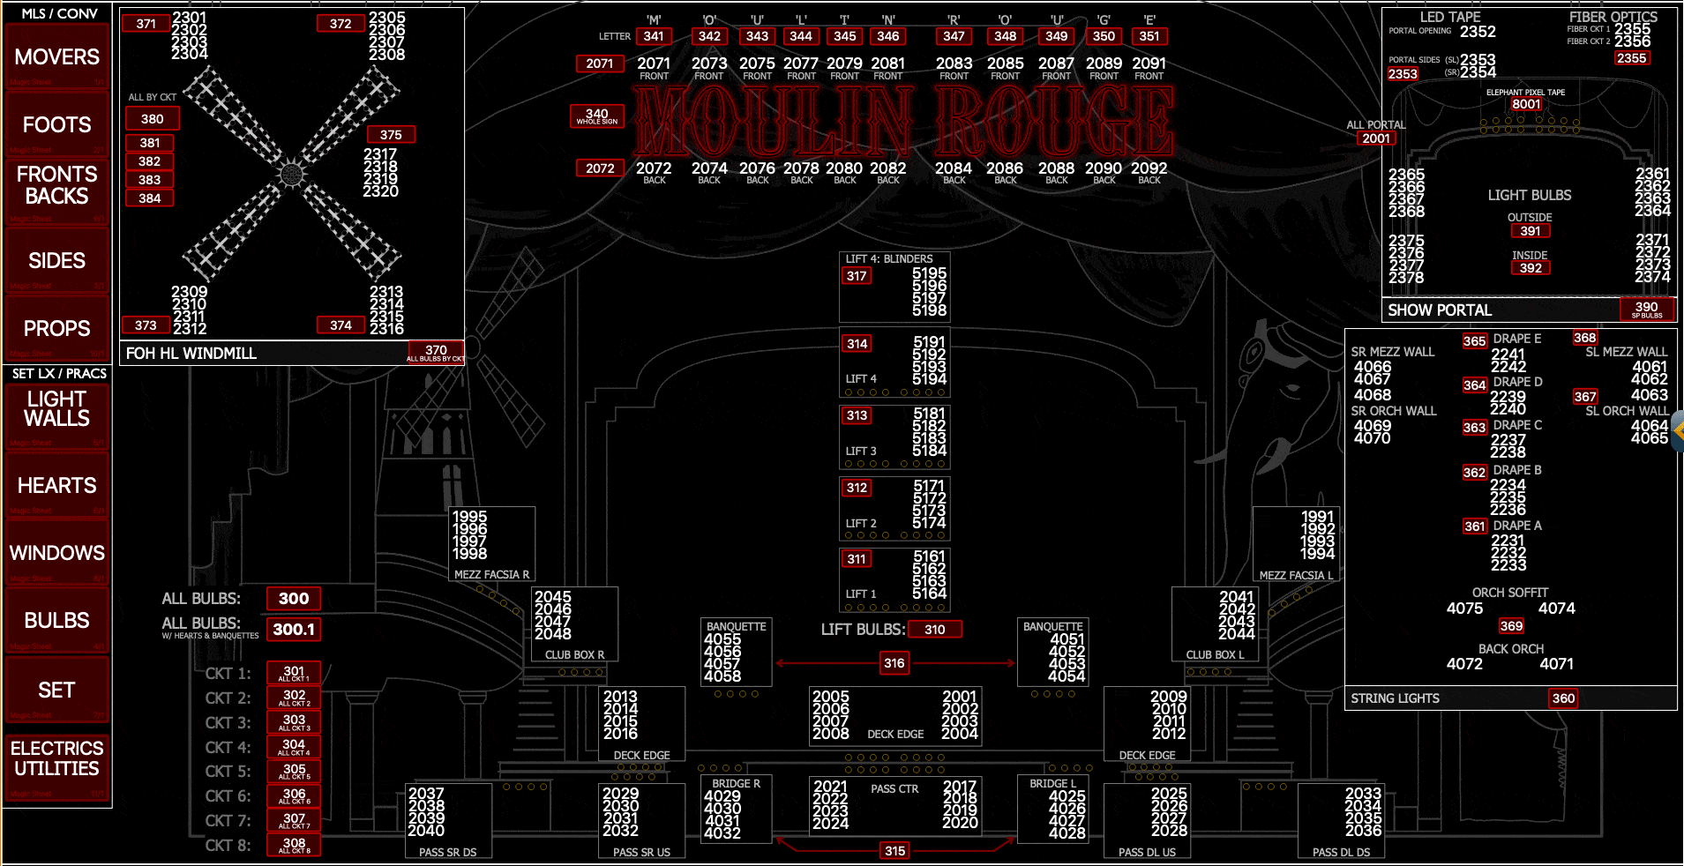Select banquette group 316
This screenshot has width=1684, height=866.
pyautogui.click(x=894, y=663)
